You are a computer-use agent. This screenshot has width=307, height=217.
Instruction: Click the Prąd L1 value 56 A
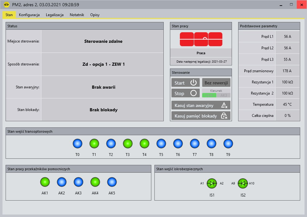[287, 37]
